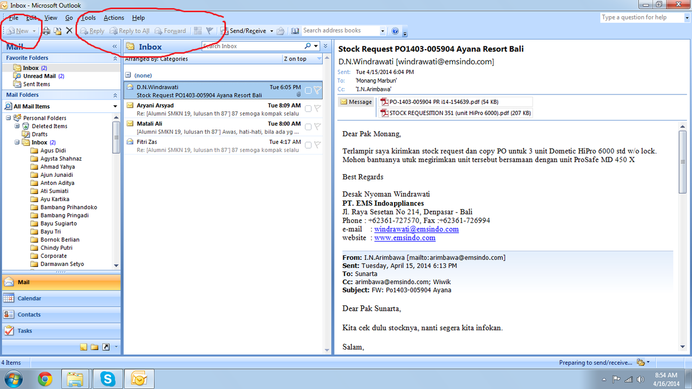This screenshot has height=389, width=692.
Task: Click the Delete X icon in toolbar
Action: pos(69,31)
